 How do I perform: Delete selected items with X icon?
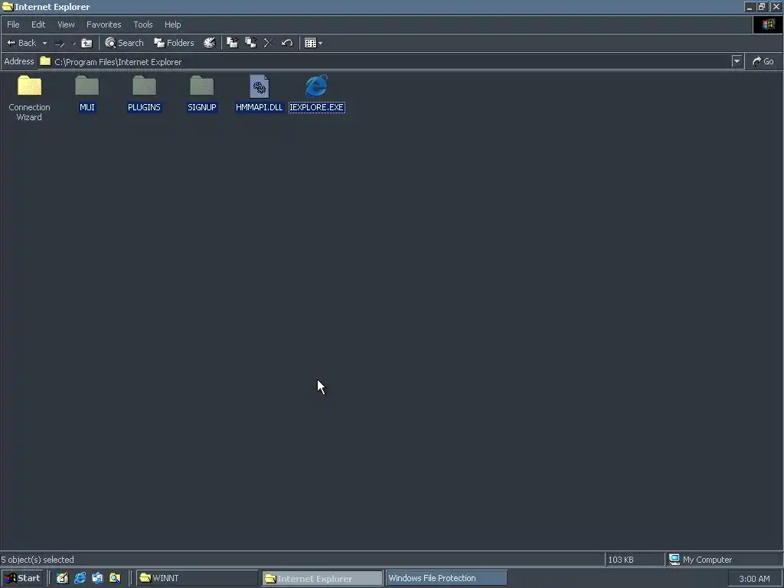coord(269,43)
